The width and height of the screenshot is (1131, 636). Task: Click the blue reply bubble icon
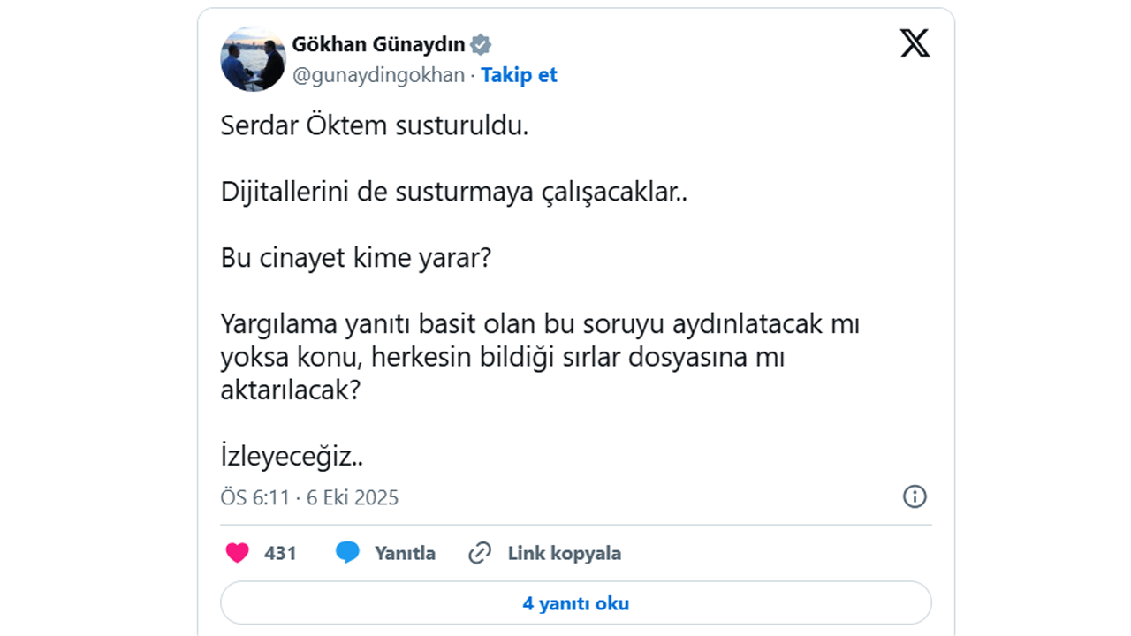click(x=347, y=554)
